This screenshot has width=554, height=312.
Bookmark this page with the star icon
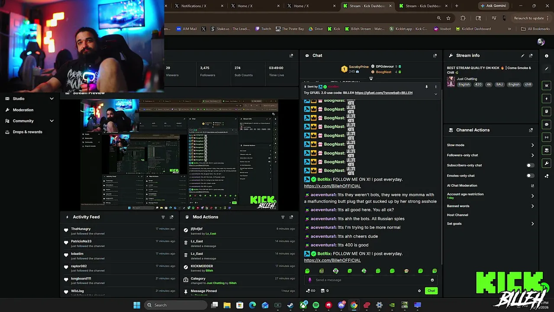[448, 18]
